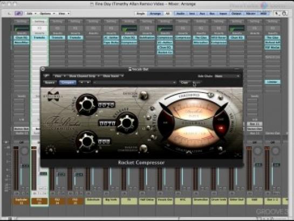294x221 pixels.
Task: Click the link button in plugin window header
Action: point(46,76)
